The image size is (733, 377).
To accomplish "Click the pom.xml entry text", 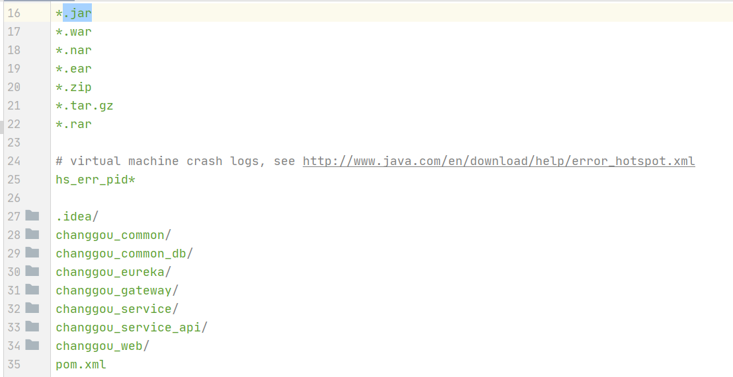I will 81,365.
